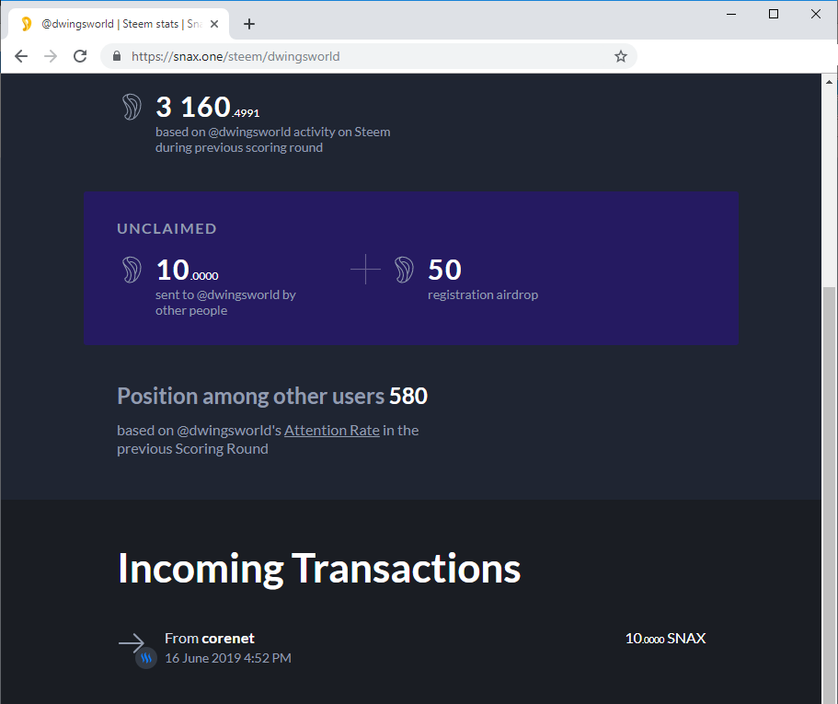Open the corenet sender name

click(x=228, y=639)
